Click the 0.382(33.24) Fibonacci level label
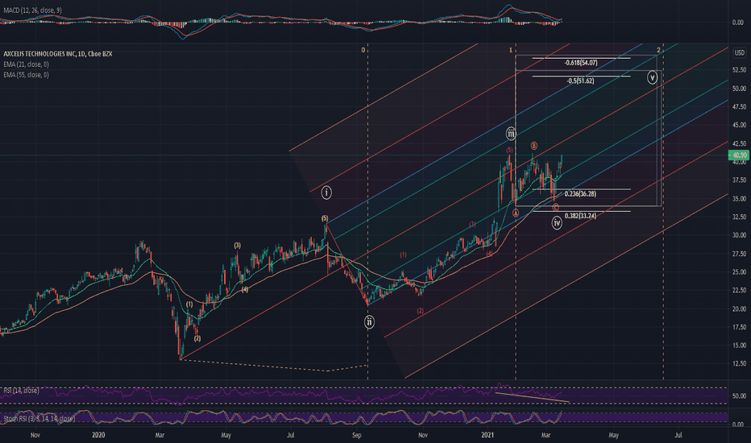The width and height of the screenshot is (751, 443). click(x=580, y=216)
